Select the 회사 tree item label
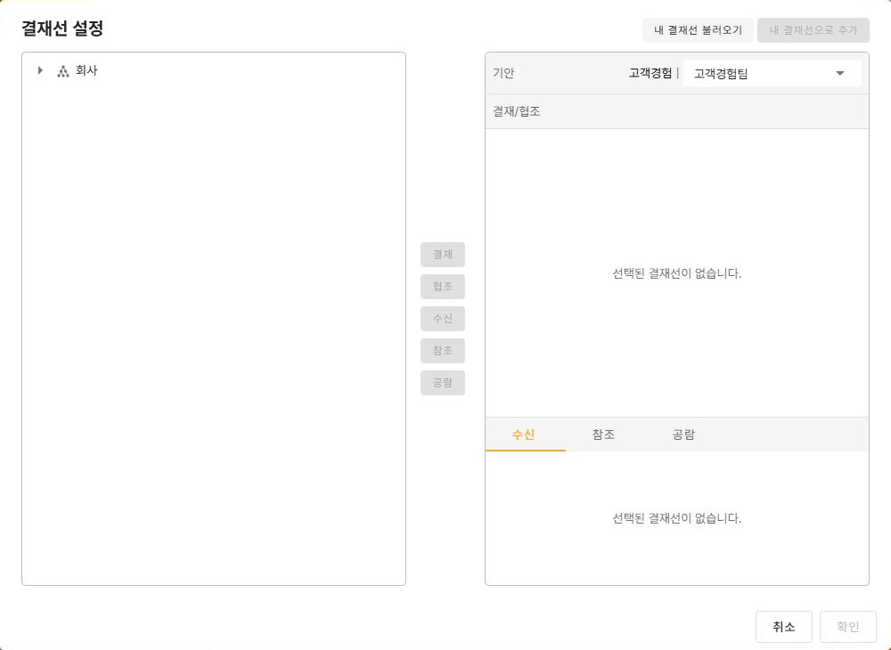This screenshot has height=650, width=891. coord(86,70)
